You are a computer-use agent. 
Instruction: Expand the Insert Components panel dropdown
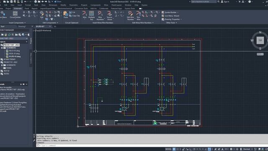pos(25,23)
